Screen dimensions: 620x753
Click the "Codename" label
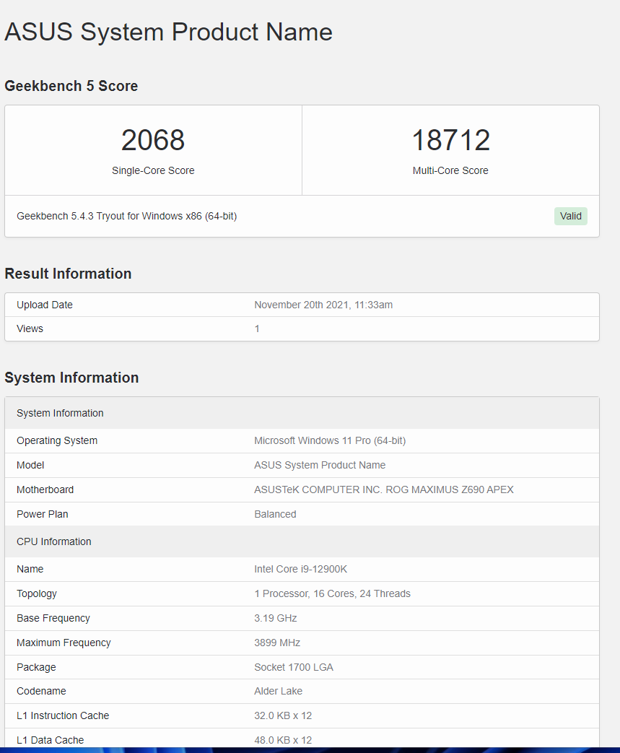tap(41, 691)
